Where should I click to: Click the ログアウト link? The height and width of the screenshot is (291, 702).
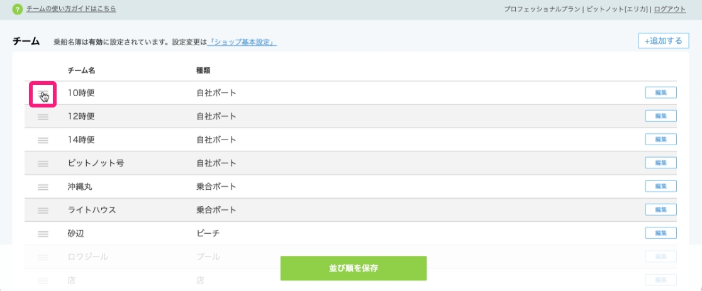670,9
